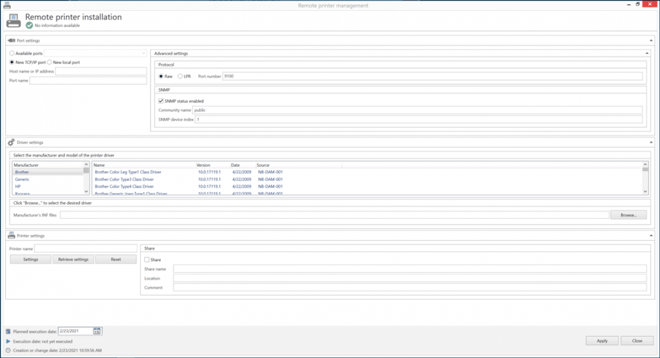Viewport: 660px width, 358px height.
Task: Click the Apply button
Action: [x=602, y=341]
